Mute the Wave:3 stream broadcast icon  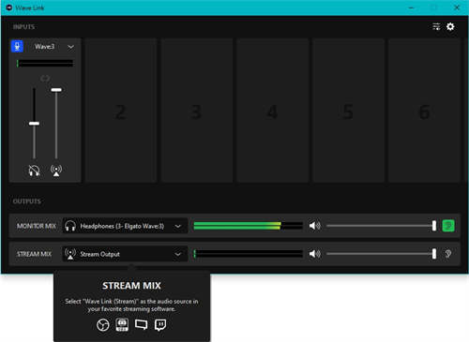coord(56,171)
